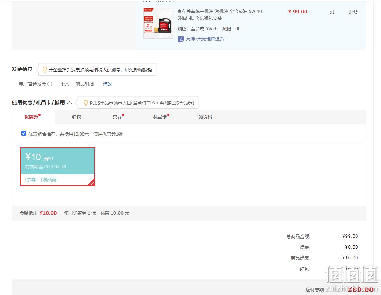Click the [东券] coupon label

[31, 180]
